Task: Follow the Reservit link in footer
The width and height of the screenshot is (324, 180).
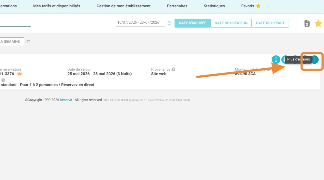Action: (66, 100)
